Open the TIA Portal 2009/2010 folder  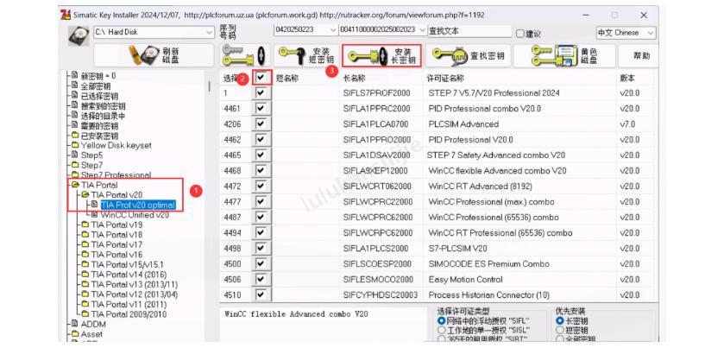tap(129, 314)
